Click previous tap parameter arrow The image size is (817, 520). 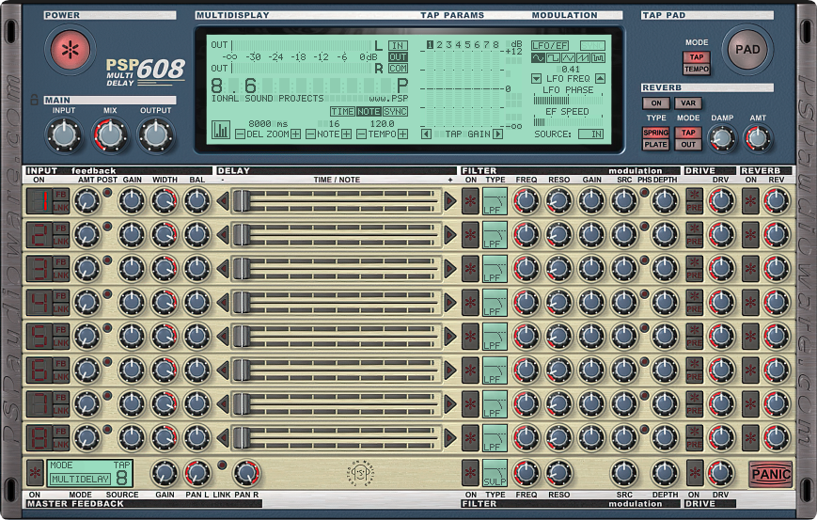point(426,134)
